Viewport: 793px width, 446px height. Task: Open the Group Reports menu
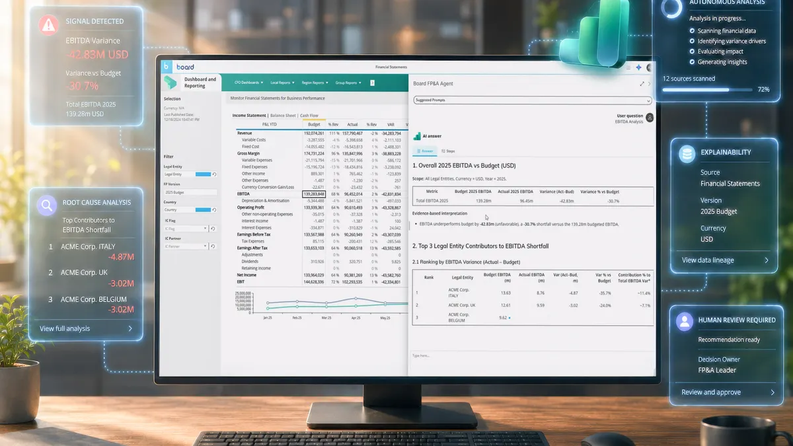point(349,83)
